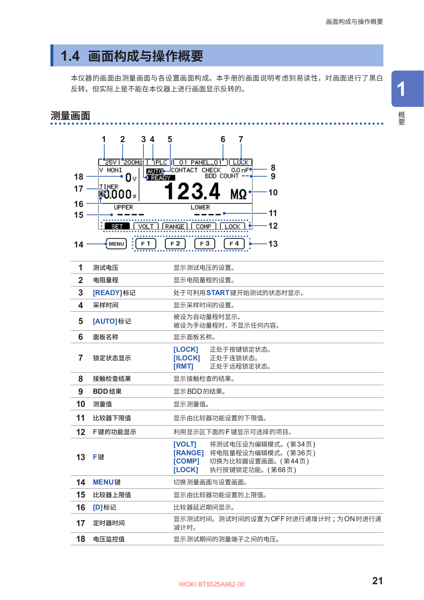Click the '[READY]标记' table entry

pos(114,293)
